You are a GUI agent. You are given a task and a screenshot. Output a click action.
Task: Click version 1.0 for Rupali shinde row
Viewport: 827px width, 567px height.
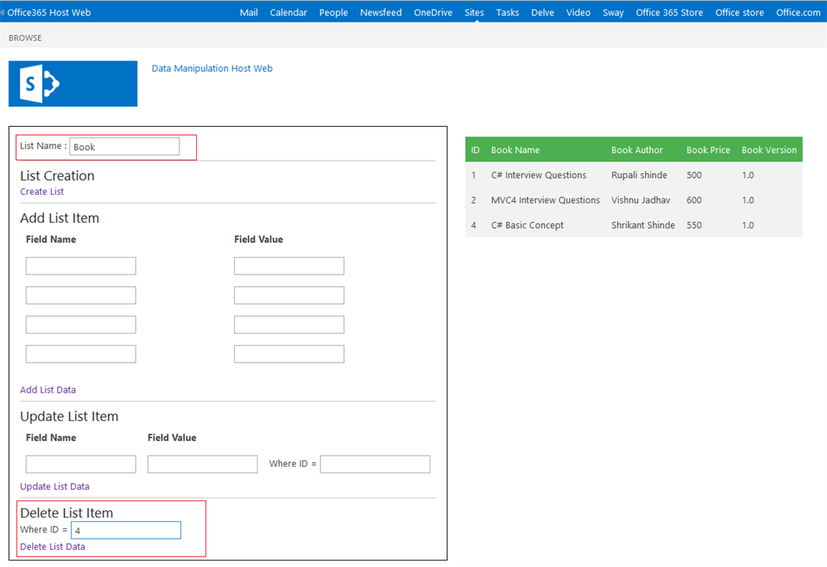(747, 175)
